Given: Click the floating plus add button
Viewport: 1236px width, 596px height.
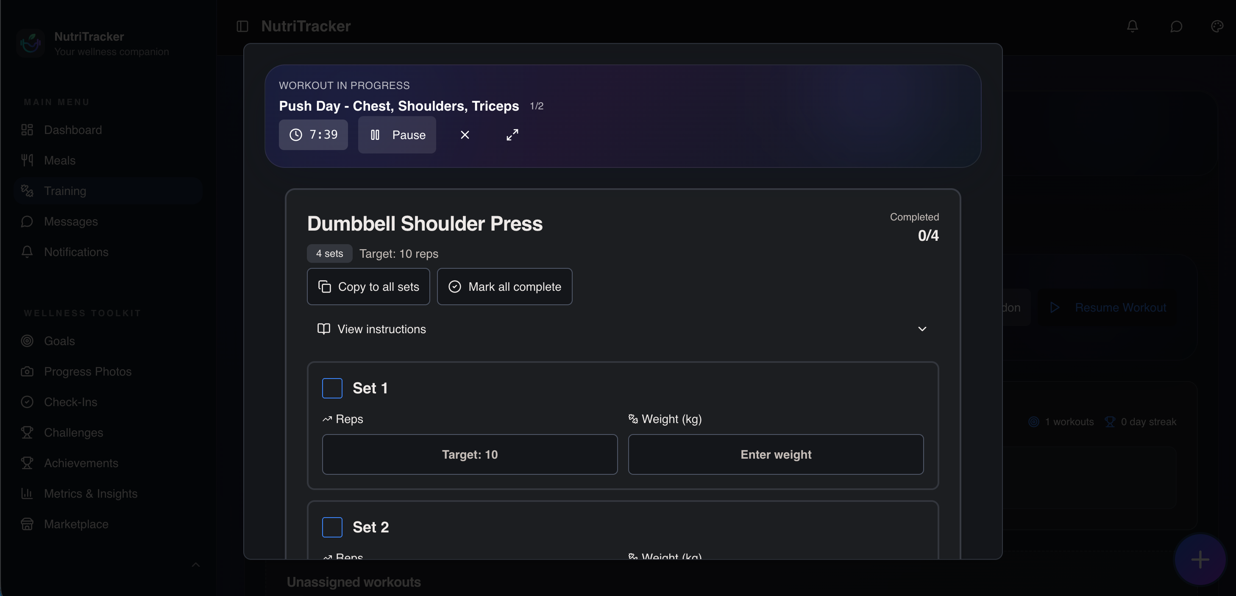Looking at the screenshot, I should [x=1200, y=559].
